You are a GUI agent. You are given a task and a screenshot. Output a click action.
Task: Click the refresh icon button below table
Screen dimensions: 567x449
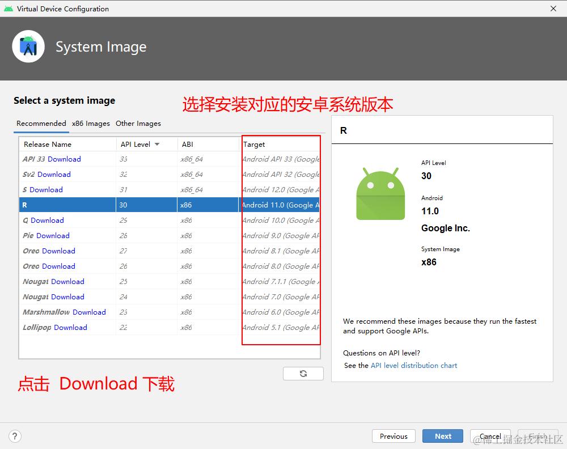click(303, 374)
